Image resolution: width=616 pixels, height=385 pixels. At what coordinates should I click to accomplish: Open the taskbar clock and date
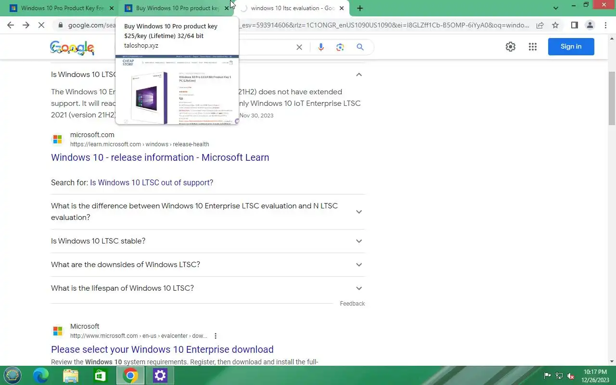(x=596, y=376)
